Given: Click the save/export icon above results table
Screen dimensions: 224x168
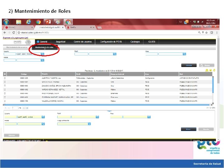Looking at the screenshot, I should pyautogui.click(x=210, y=70).
